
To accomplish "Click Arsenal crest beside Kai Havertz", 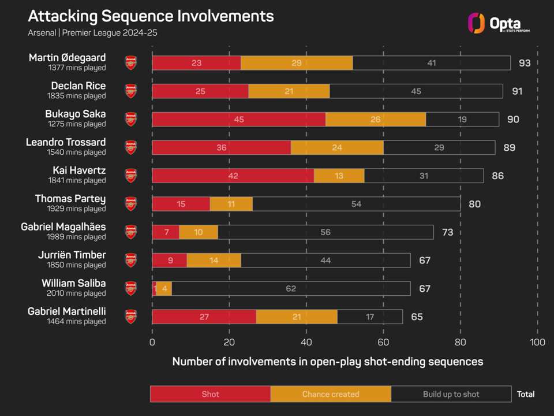I will pos(131,176).
